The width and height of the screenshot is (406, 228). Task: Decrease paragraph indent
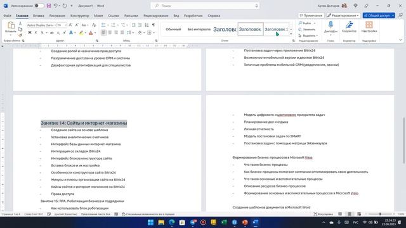click(134, 25)
